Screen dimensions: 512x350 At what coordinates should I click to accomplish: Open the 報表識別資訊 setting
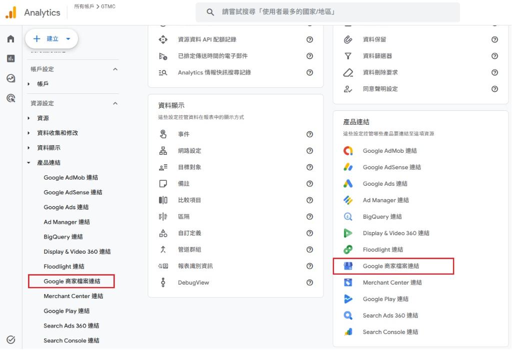point(195,266)
